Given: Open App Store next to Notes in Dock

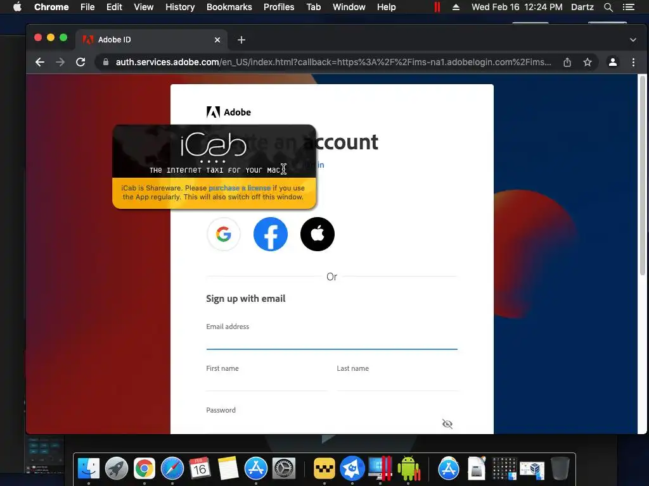Looking at the screenshot, I should [x=256, y=468].
